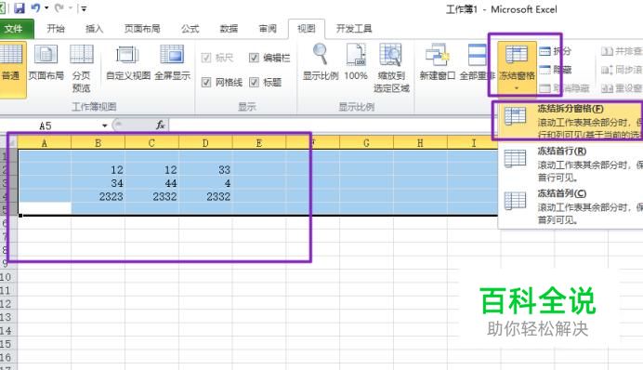Open the Undo history dropdown arrow
This screenshot has width=643, height=370.
pos(46,8)
